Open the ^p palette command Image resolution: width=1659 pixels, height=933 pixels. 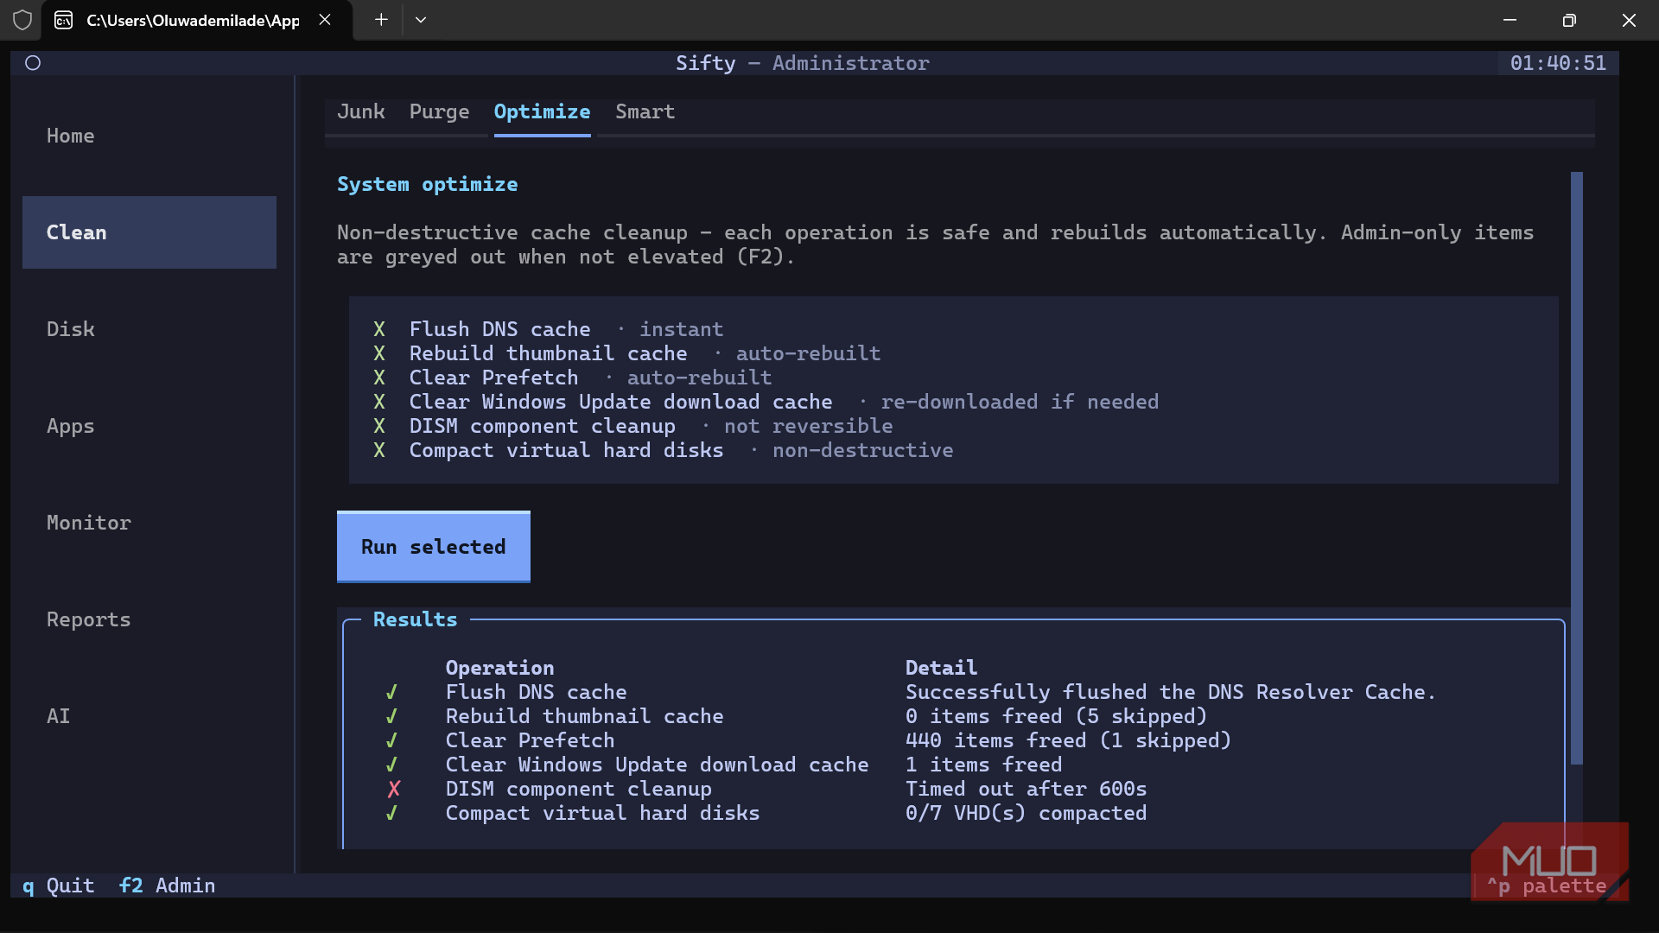click(x=1547, y=885)
